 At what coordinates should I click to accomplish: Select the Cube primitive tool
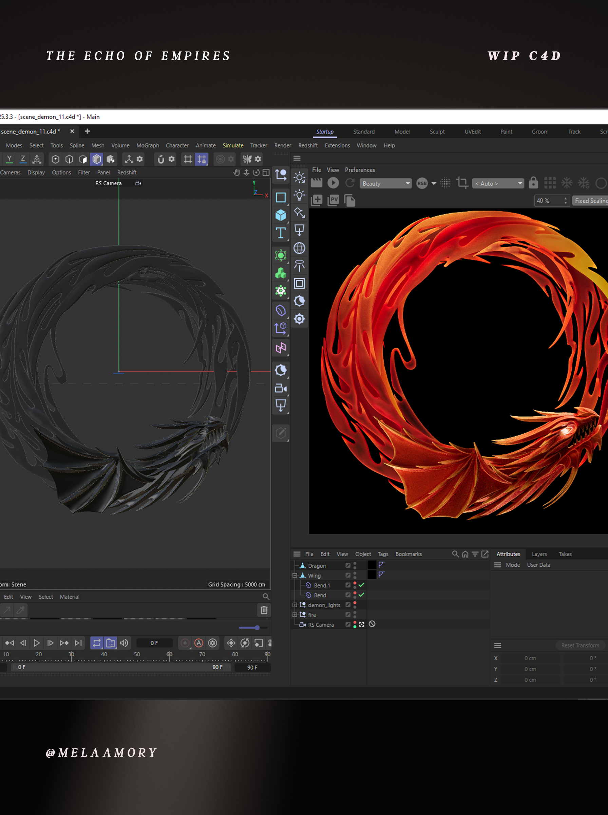(281, 215)
